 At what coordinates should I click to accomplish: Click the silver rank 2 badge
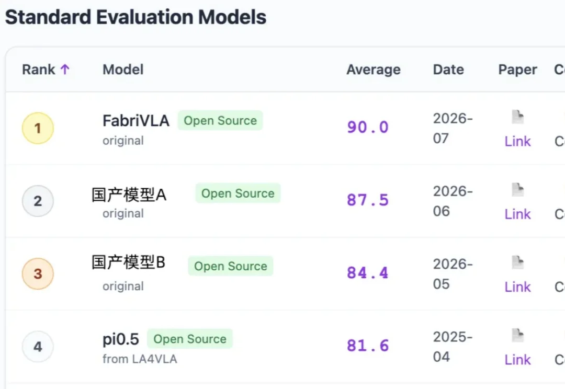pos(38,201)
